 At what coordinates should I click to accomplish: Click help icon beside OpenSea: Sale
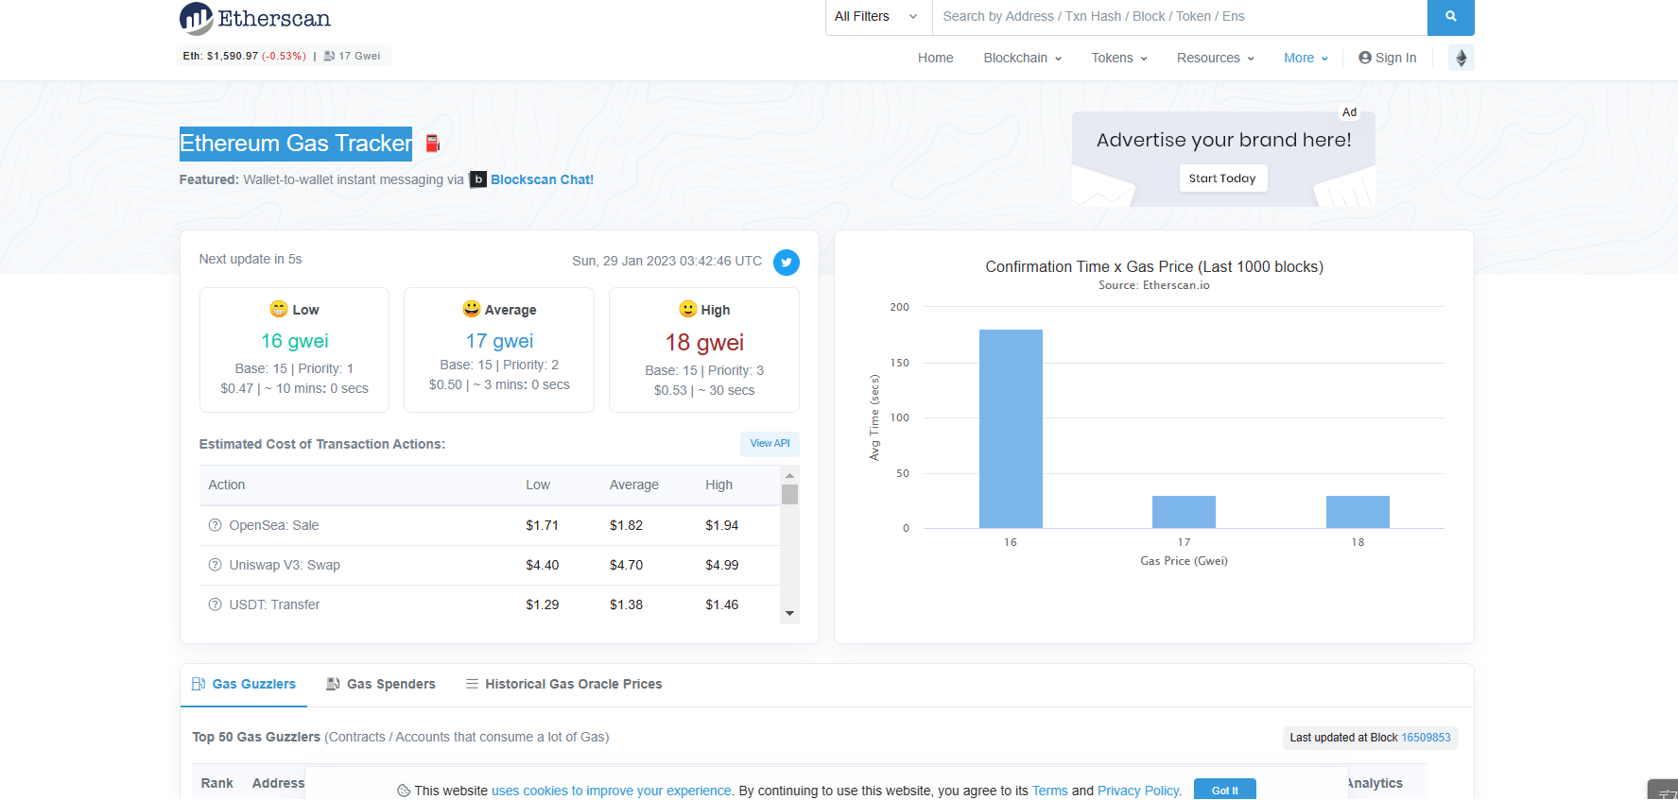click(x=215, y=525)
